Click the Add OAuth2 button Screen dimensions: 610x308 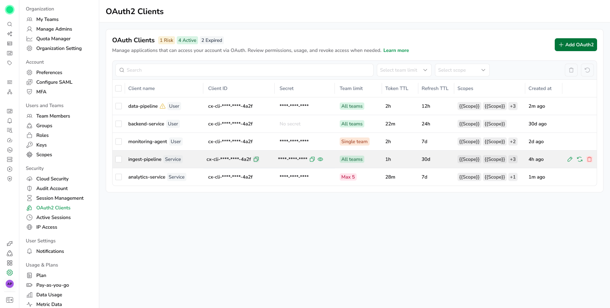pos(576,45)
